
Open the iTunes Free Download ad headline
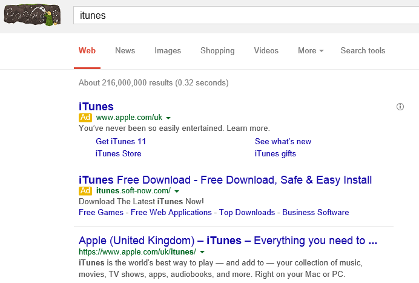point(225,180)
